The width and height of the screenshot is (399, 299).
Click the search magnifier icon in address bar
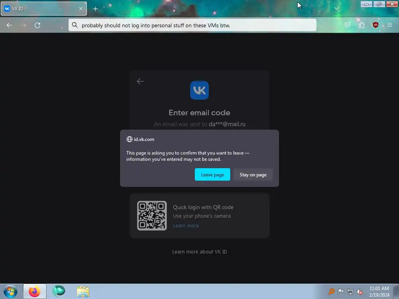[x=74, y=25]
